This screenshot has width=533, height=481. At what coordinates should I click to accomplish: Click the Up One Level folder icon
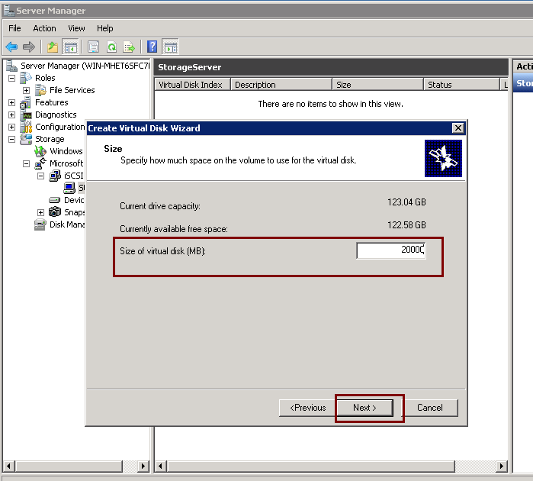[x=52, y=47]
